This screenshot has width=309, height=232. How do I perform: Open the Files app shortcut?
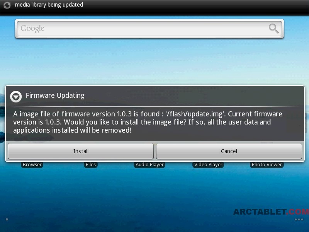click(x=91, y=165)
